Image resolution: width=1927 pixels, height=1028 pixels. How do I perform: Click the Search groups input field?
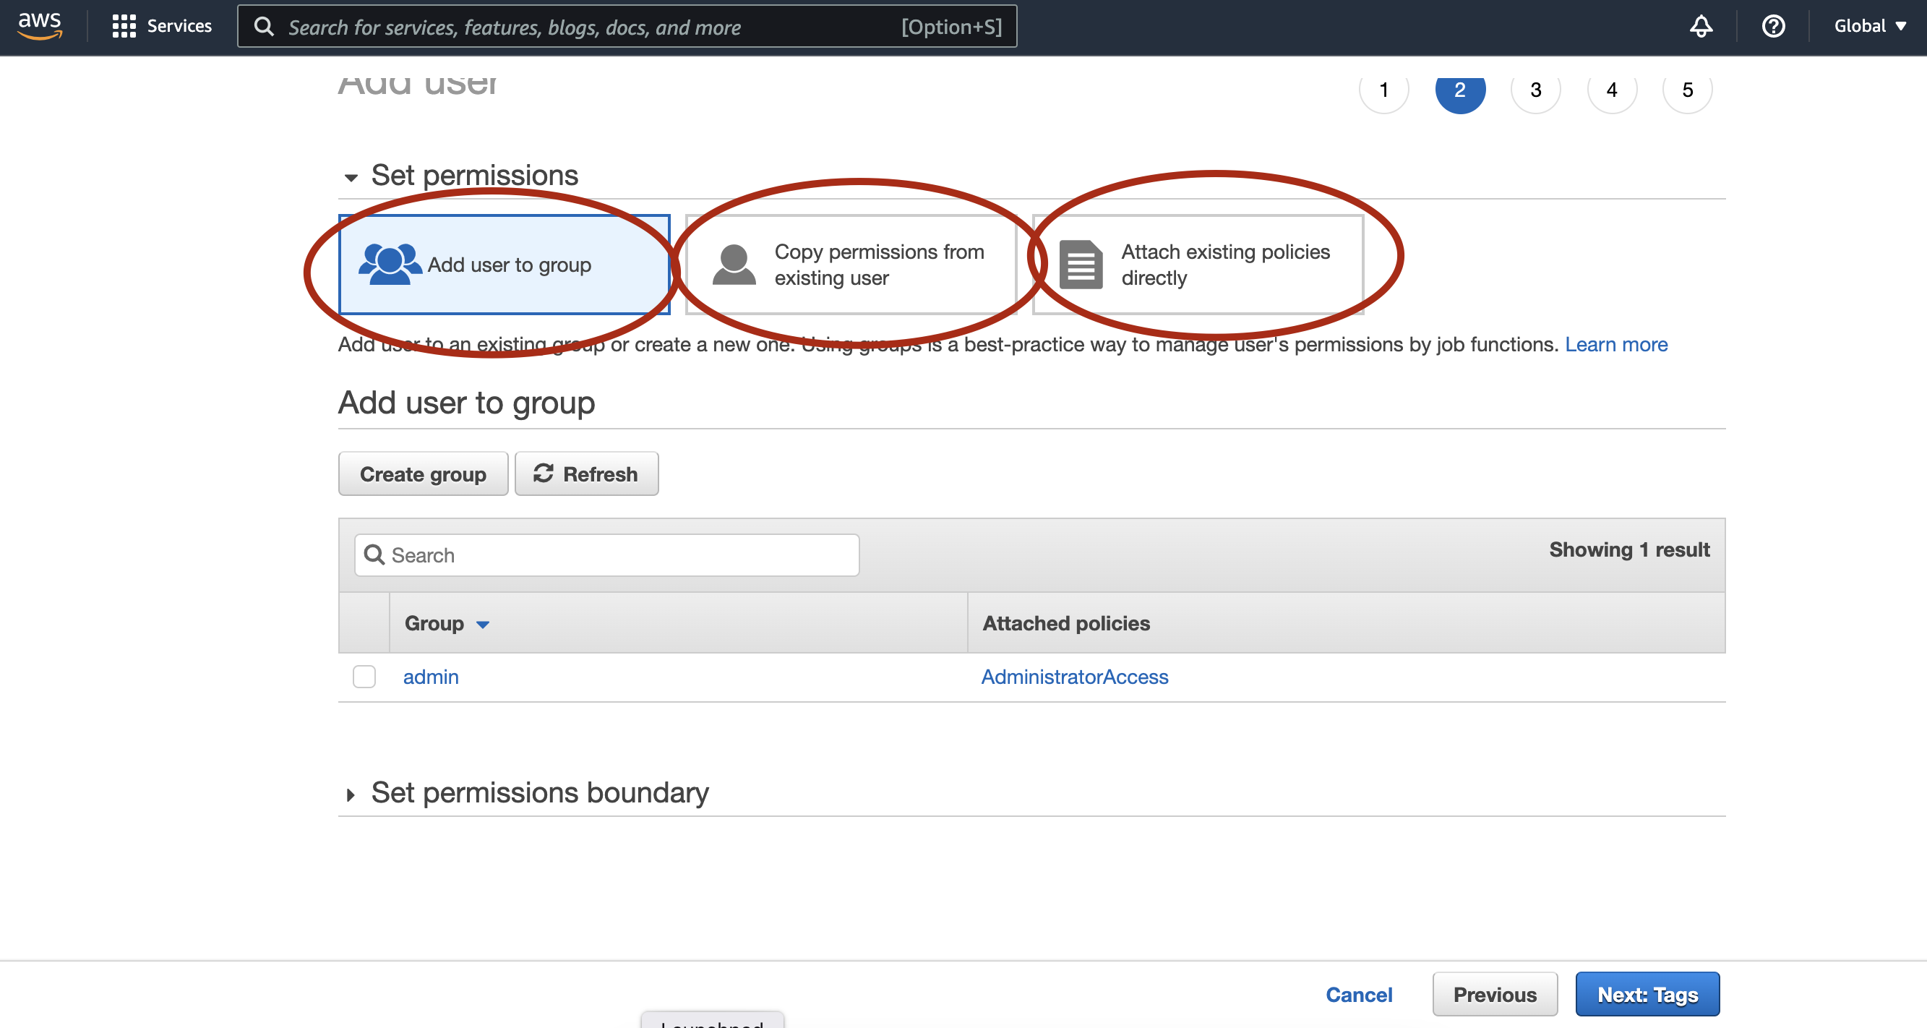point(606,554)
